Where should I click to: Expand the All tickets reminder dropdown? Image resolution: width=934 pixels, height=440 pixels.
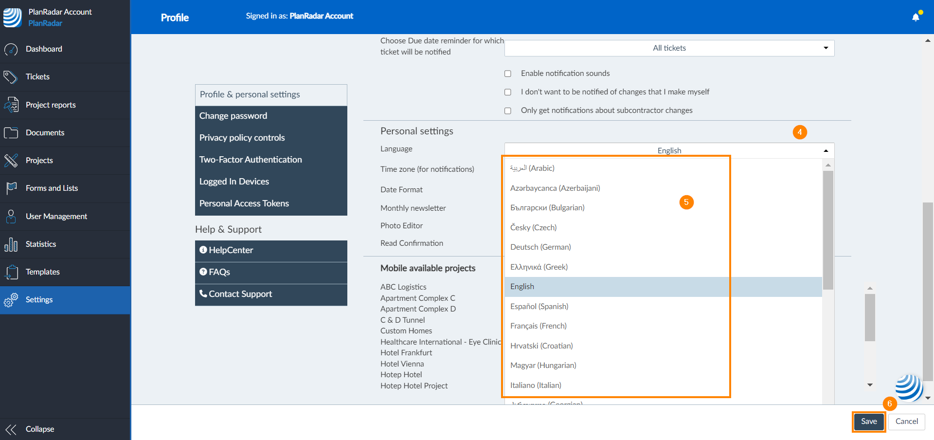669,48
